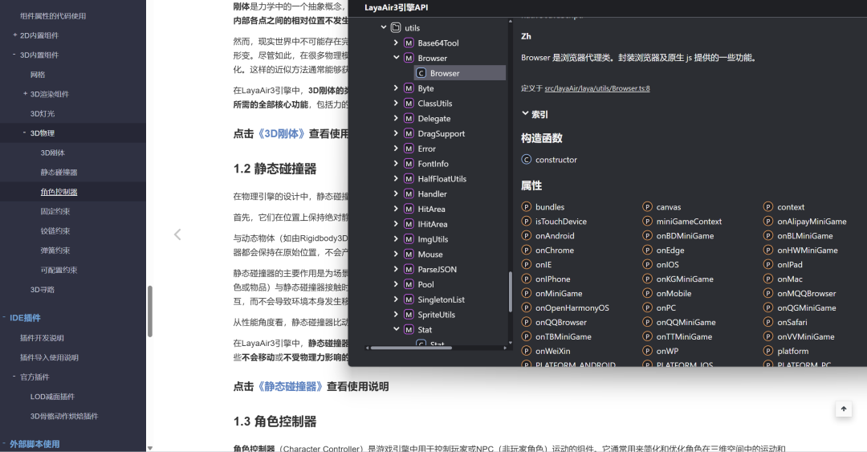
Task: Click the API tree vertical scrollbar
Action: coord(510,291)
